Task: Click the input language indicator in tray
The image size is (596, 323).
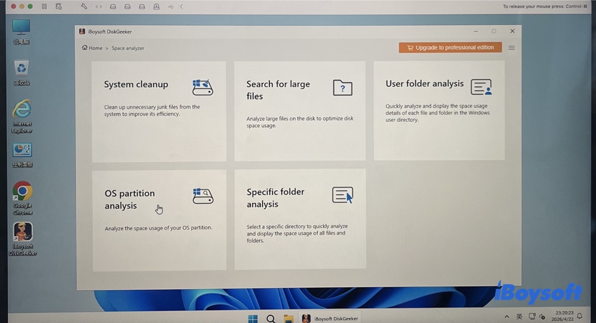Action: point(519,316)
